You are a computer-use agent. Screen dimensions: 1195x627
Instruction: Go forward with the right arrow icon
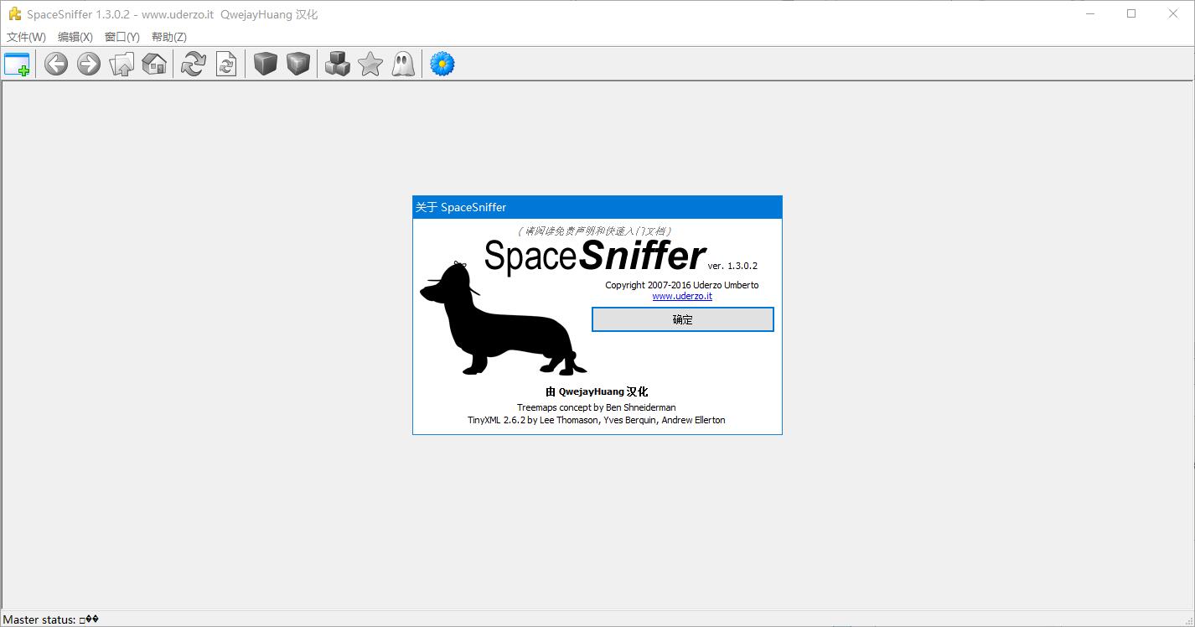coord(89,64)
